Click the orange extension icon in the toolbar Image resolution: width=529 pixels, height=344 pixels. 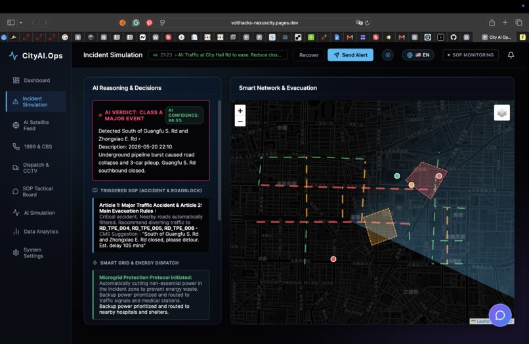[123, 22]
